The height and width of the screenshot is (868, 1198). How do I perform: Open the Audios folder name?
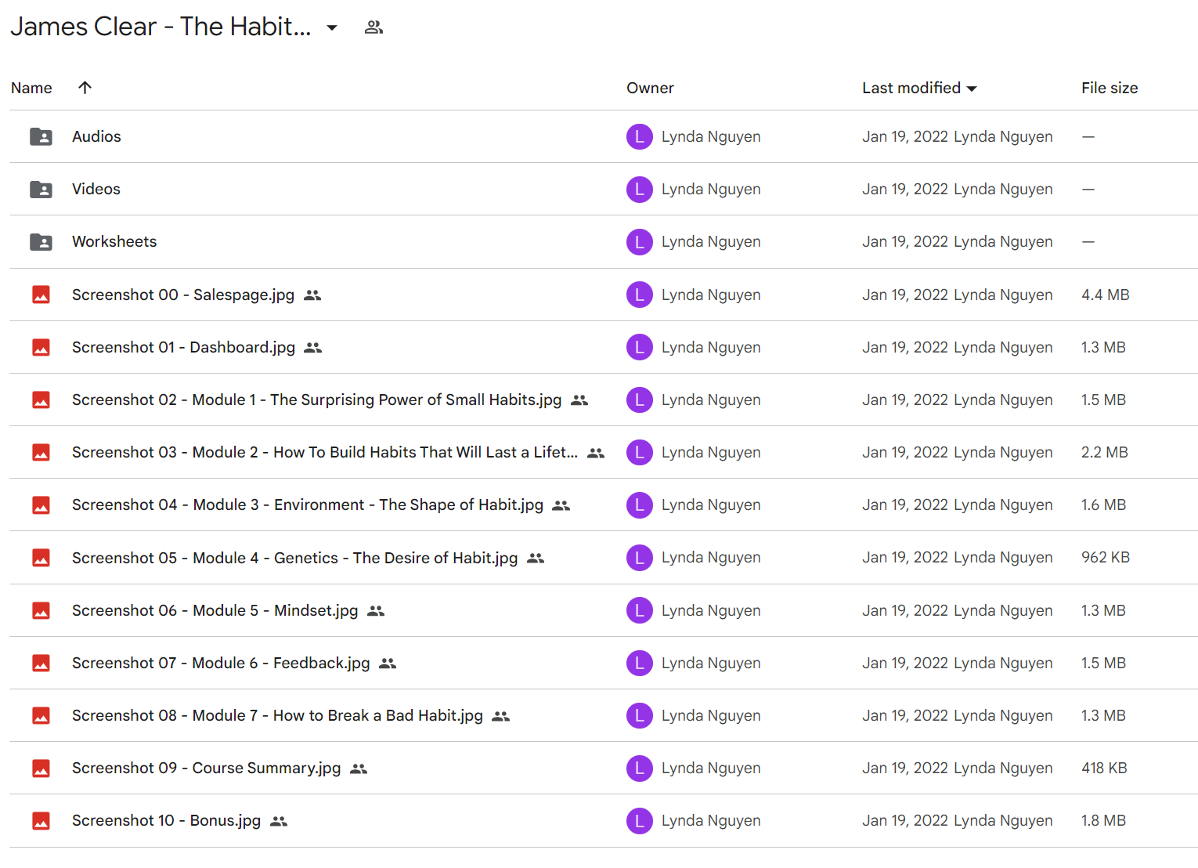click(x=96, y=136)
